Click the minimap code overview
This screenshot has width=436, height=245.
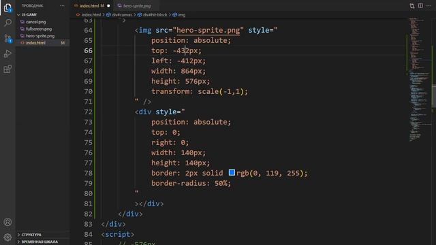(419, 79)
